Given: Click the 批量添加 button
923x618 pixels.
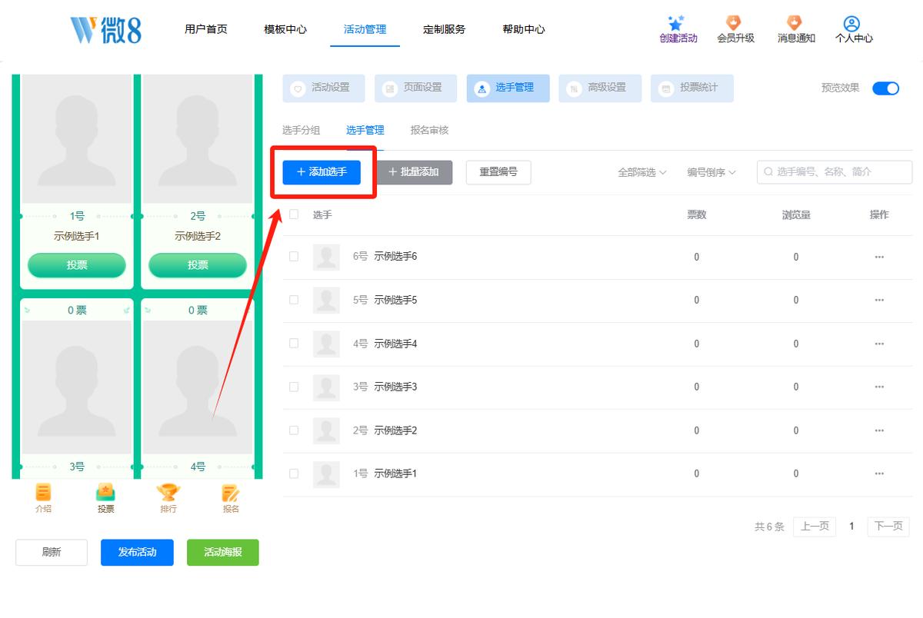Looking at the screenshot, I should pyautogui.click(x=414, y=172).
